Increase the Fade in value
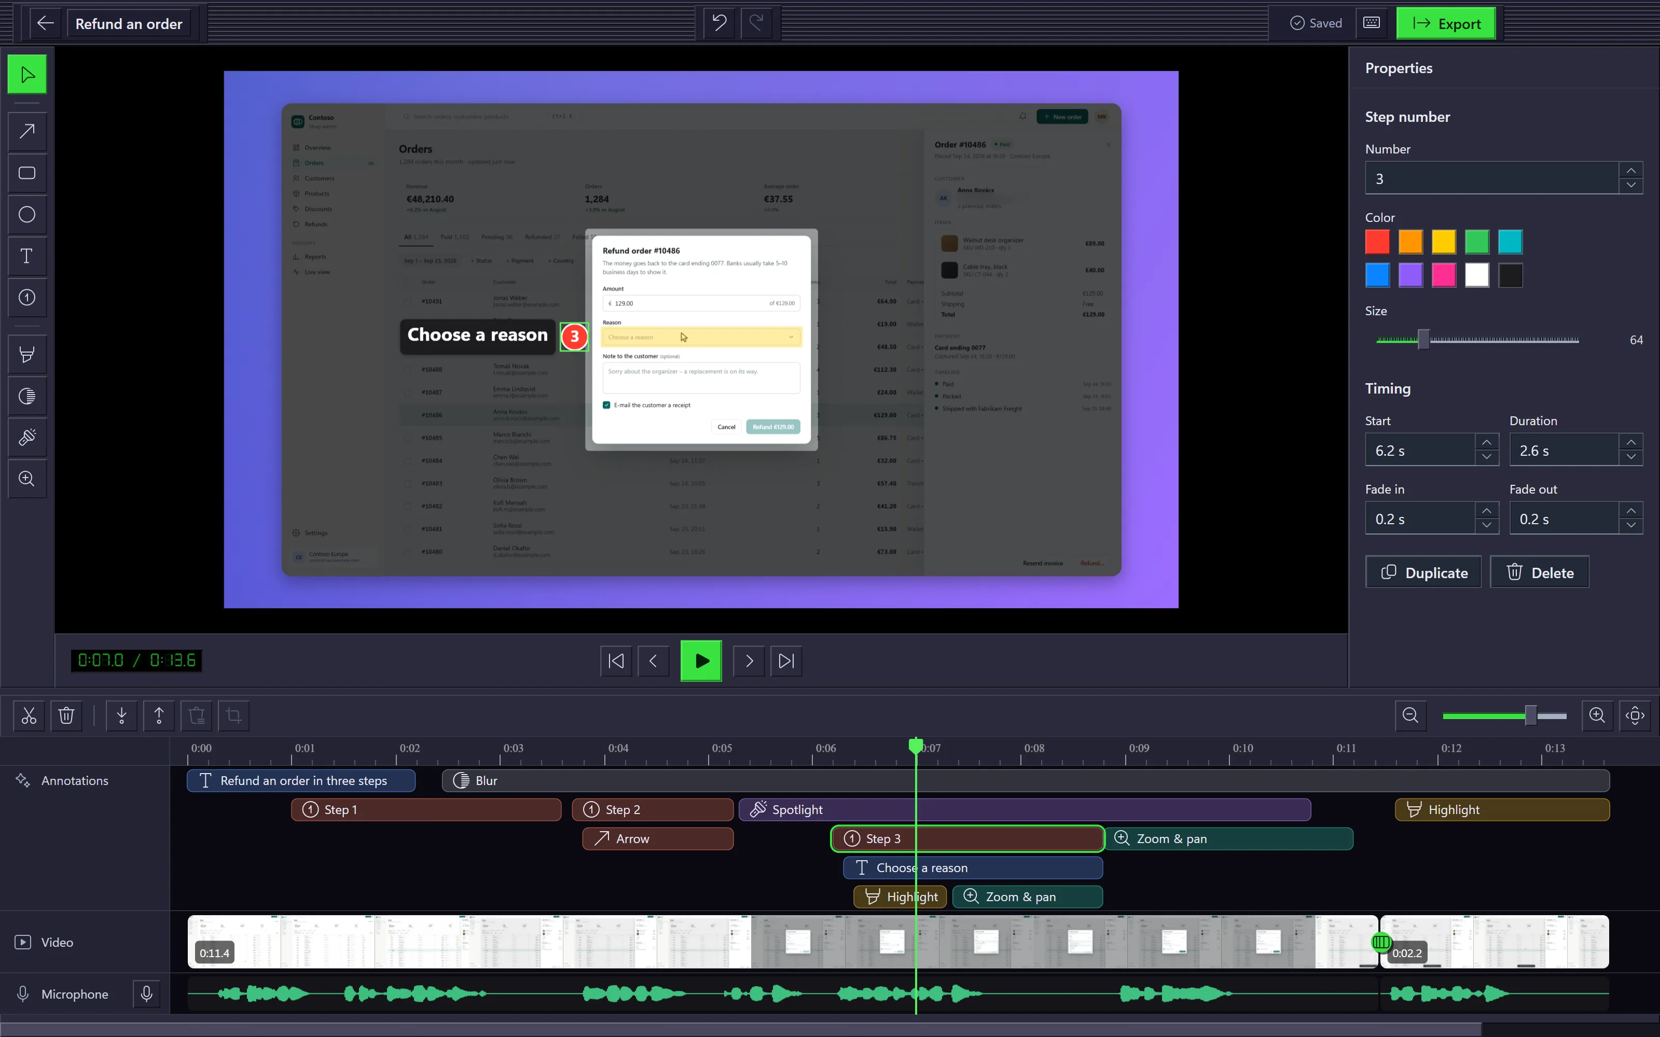The image size is (1660, 1037). click(1486, 510)
